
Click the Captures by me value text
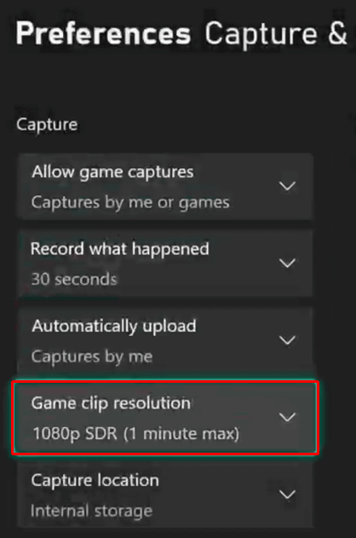point(92,357)
